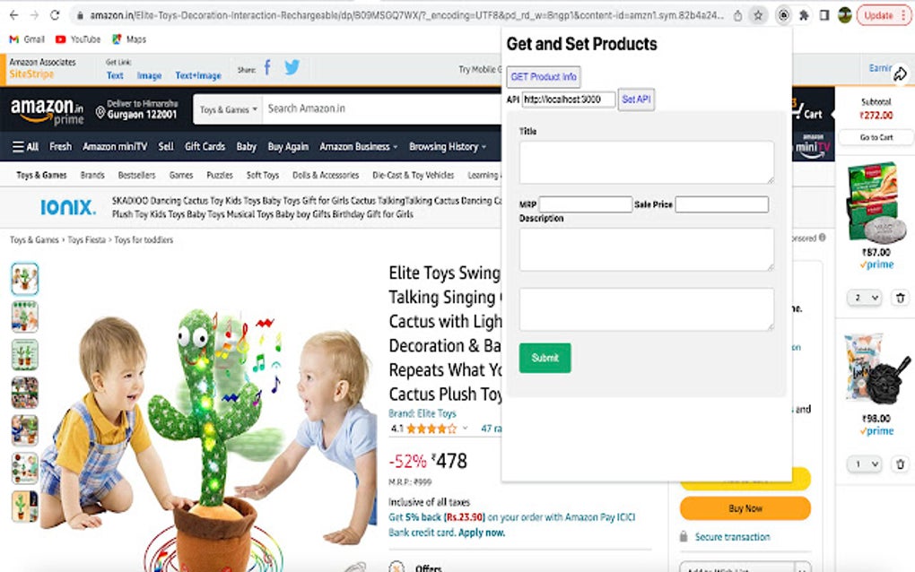This screenshot has width=915, height=572.
Task: Click the Title text area
Action: (x=647, y=162)
